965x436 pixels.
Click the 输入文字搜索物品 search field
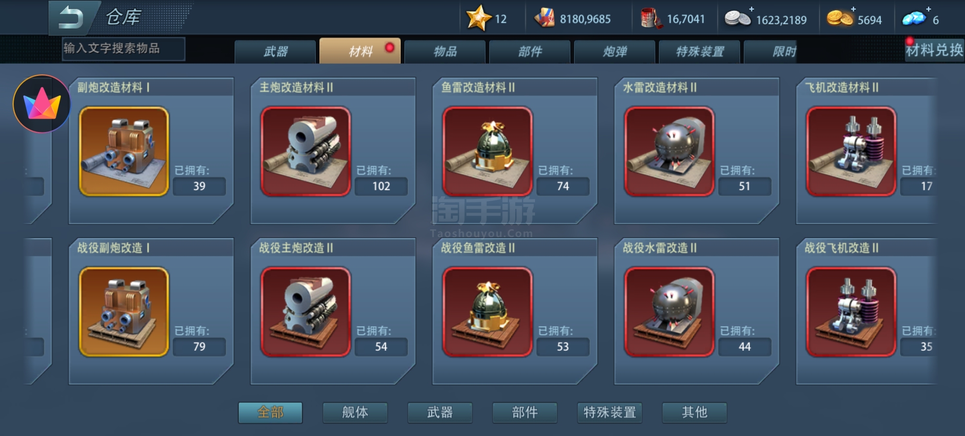124,49
